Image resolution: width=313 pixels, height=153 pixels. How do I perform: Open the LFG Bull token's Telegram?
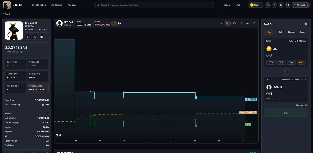(42, 37)
